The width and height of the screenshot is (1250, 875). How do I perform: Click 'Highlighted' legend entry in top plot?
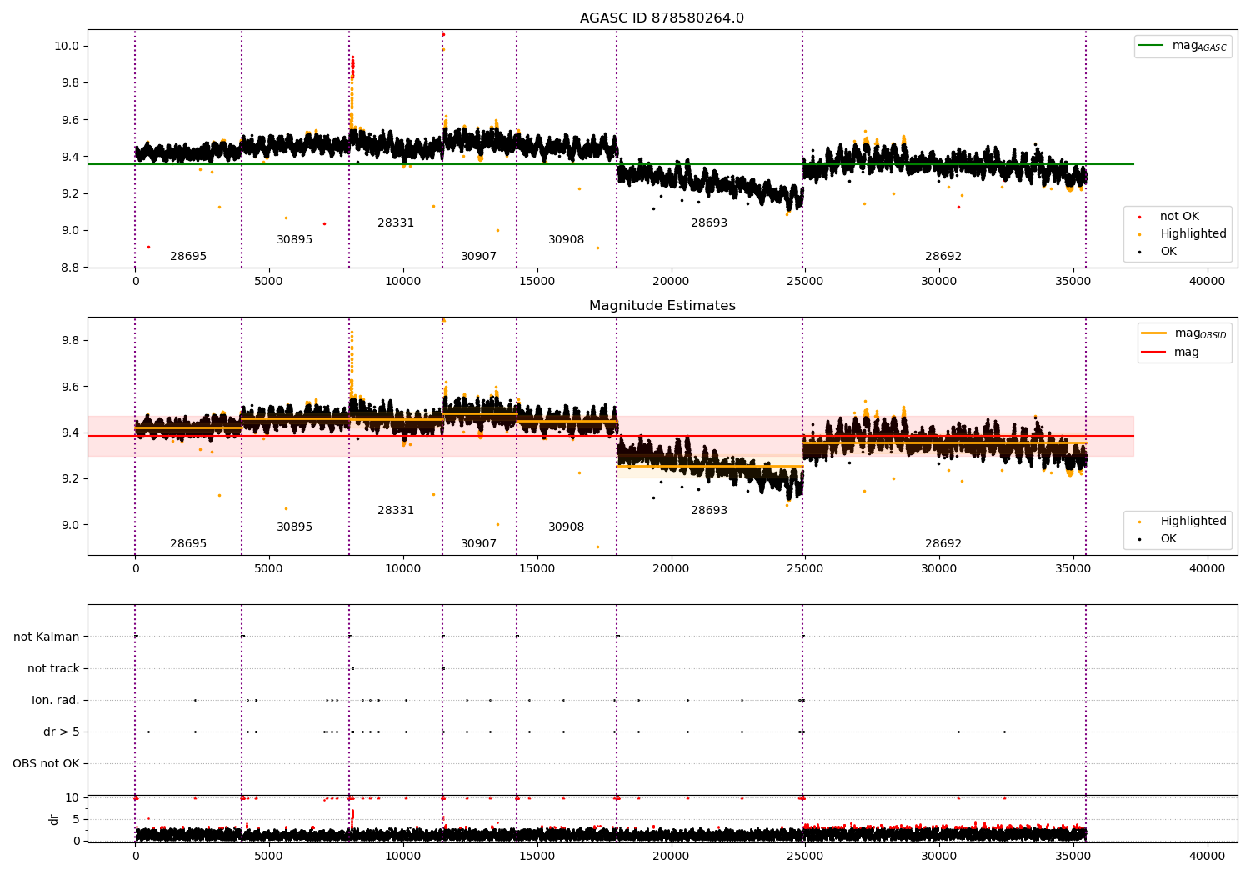coord(1182,233)
